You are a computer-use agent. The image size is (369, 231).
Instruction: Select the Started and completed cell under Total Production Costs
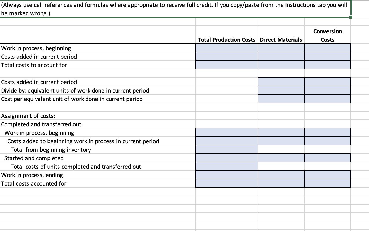click(226, 158)
